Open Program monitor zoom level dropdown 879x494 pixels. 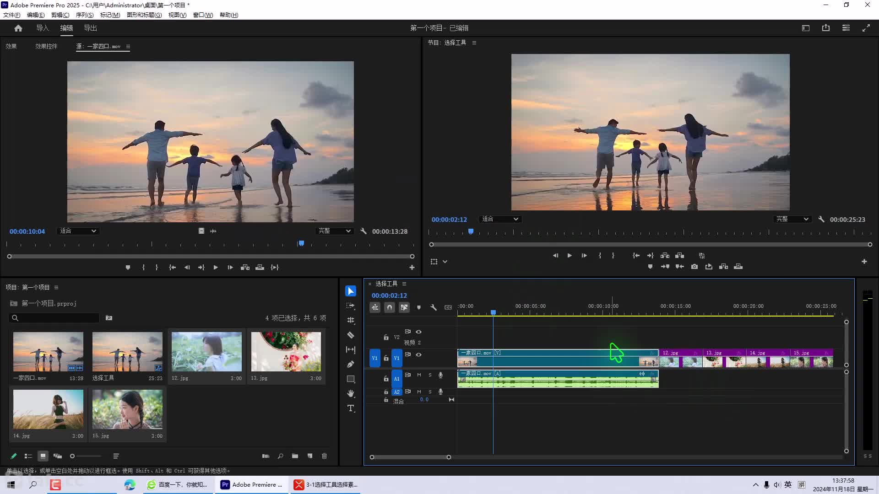click(500, 219)
